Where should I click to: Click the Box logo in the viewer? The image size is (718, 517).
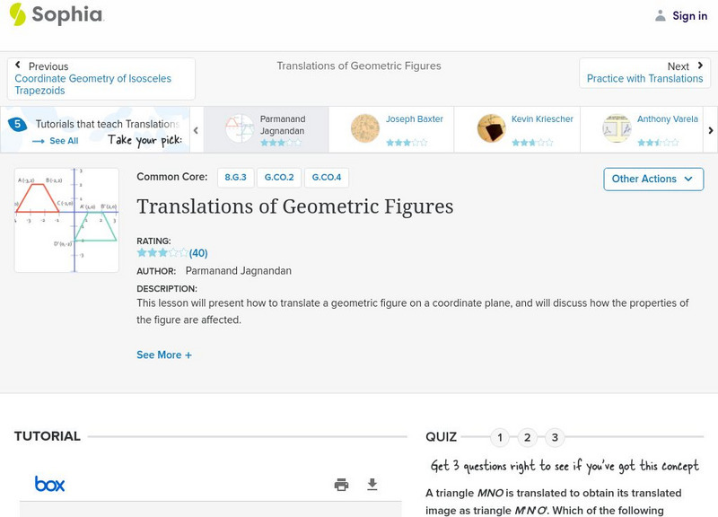tap(50, 485)
